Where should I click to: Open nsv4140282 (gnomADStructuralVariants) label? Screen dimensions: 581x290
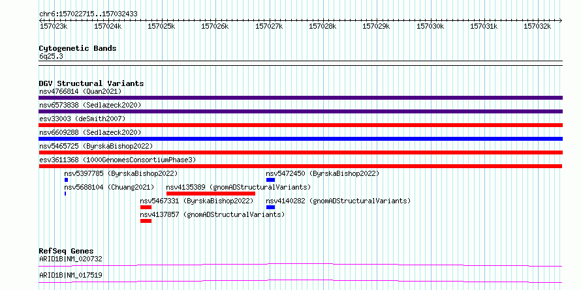338,201
